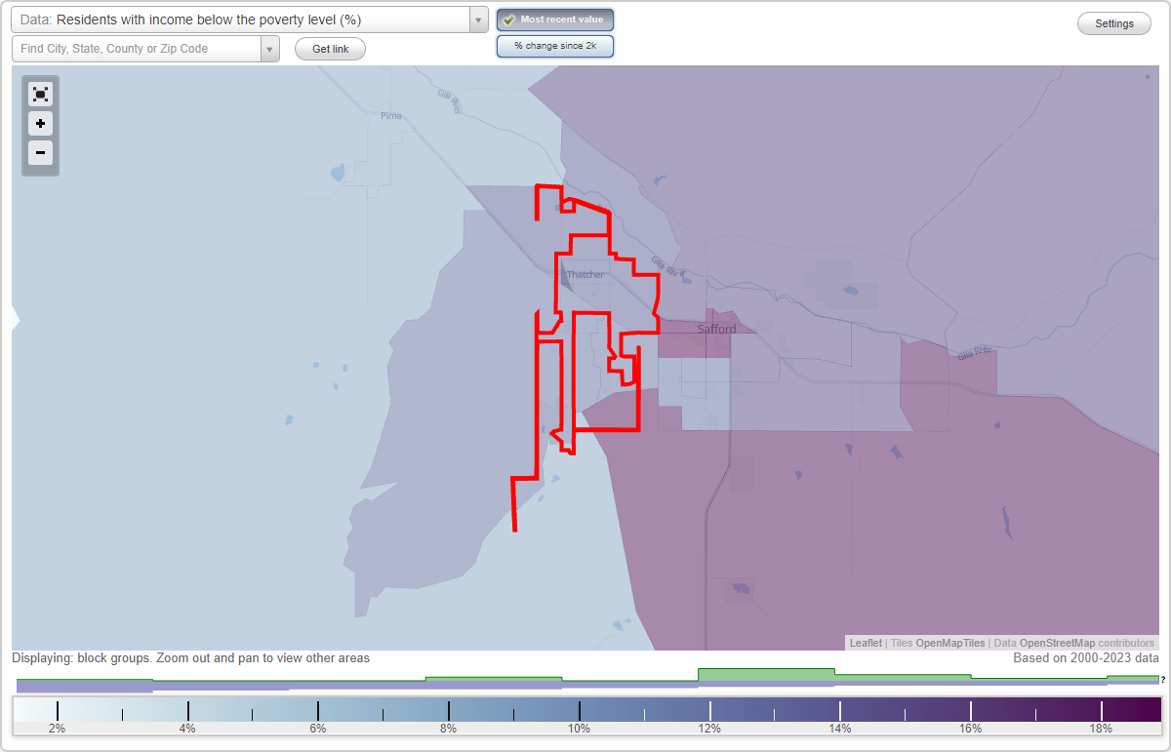Click the fit-map-to-bounds icon
Screen dimensions: 1171x752
40,94
